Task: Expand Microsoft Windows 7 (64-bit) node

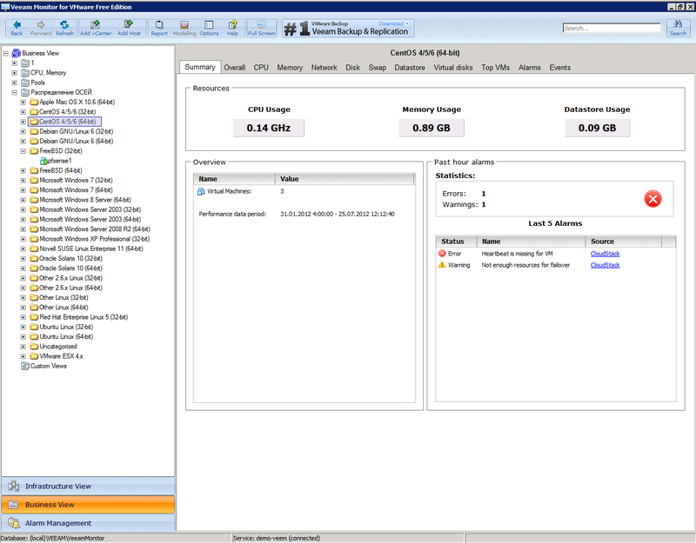Action: pyautogui.click(x=23, y=190)
